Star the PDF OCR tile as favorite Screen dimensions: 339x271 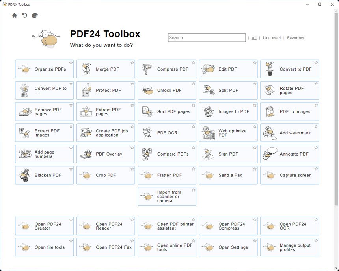coord(194,126)
